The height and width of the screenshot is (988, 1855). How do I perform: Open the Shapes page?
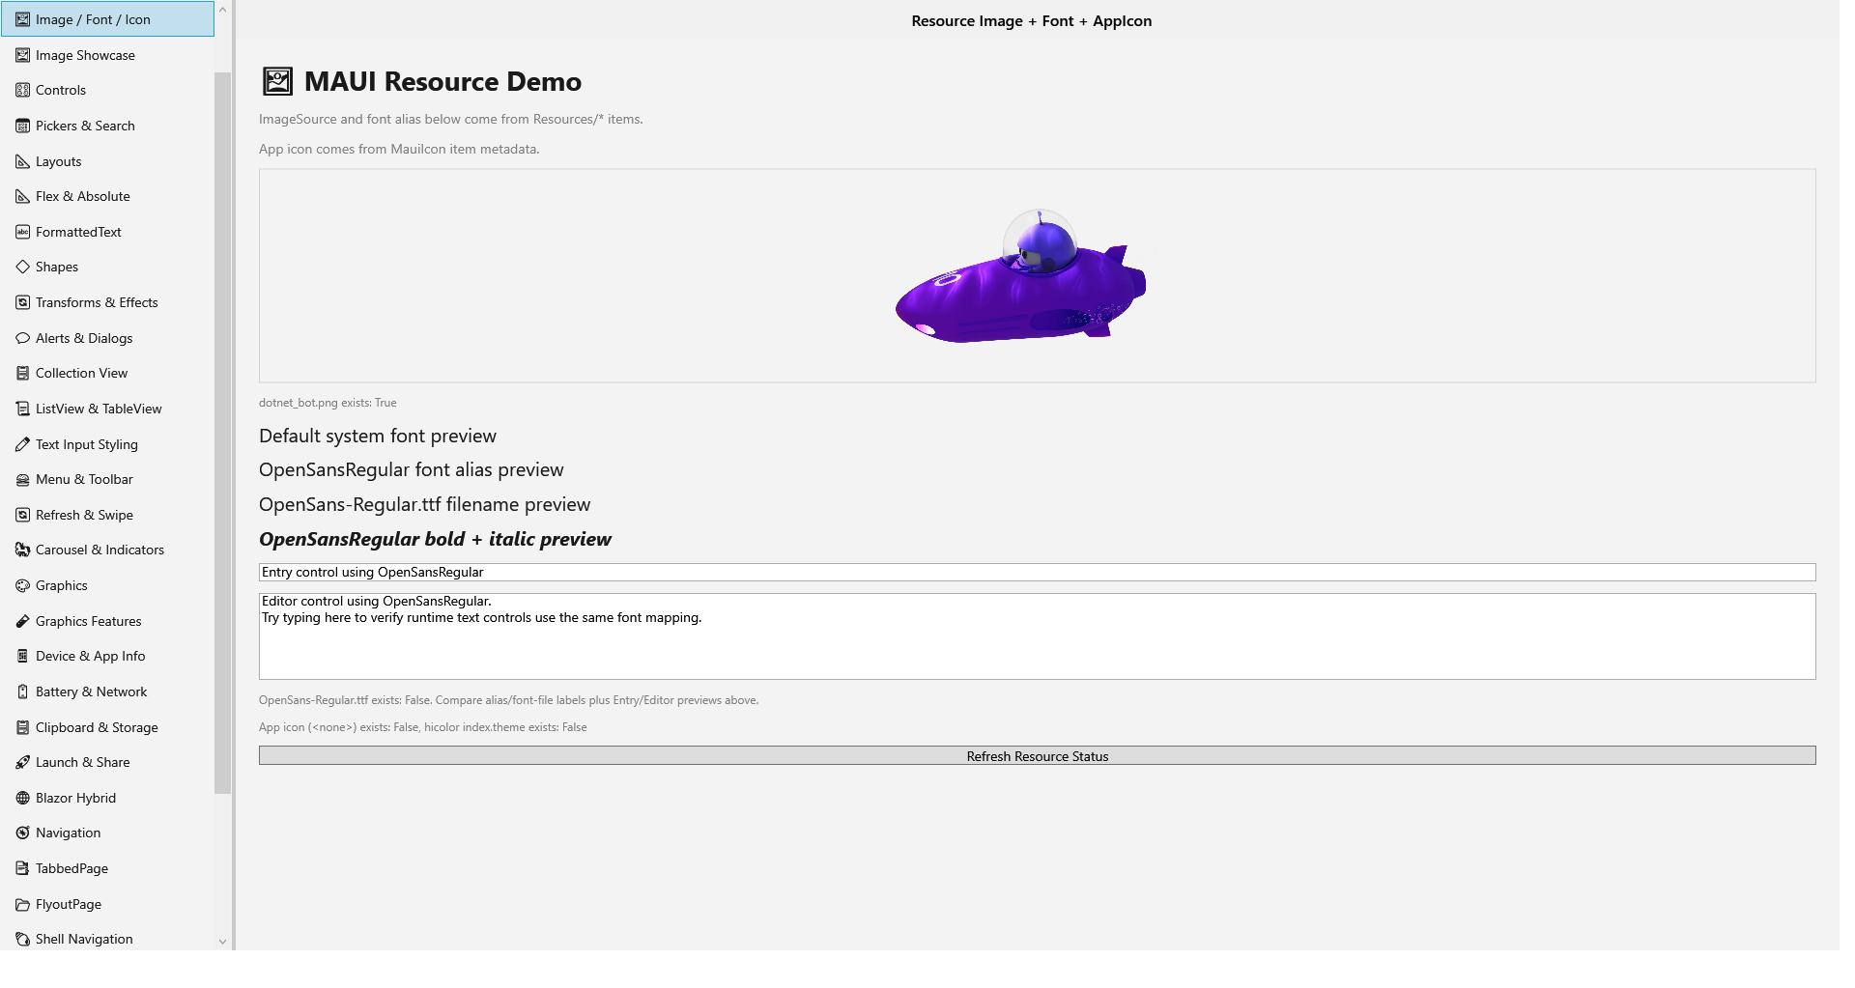107,267
